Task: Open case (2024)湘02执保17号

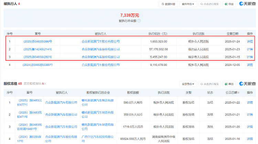Action: click(29, 139)
